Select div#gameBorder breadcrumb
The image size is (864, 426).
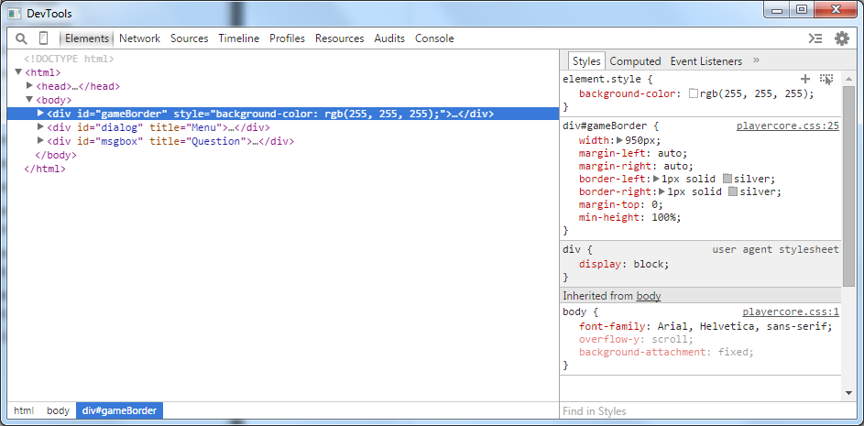[x=120, y=410]
